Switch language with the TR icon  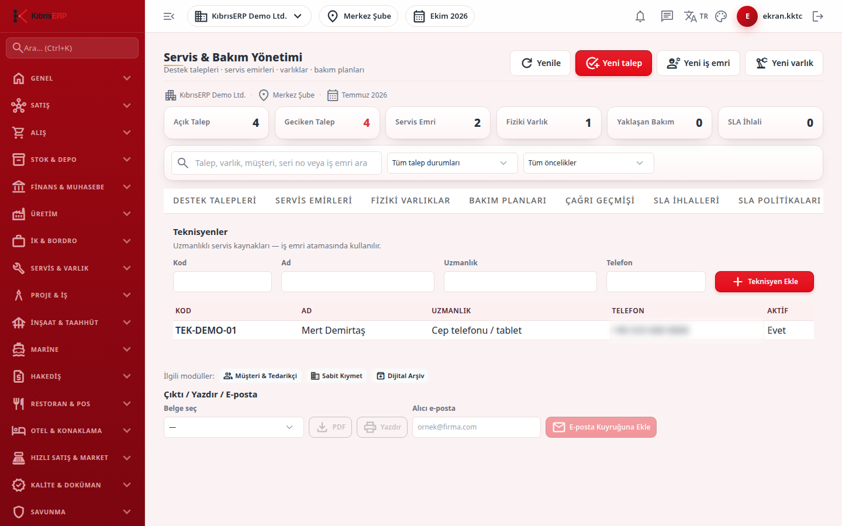tap(696, 16)
